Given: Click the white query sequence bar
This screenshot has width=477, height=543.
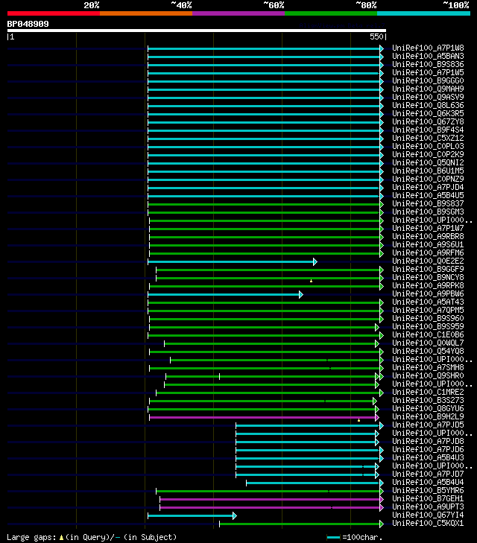Looking at the screenshot, I should (x=197, y=31).
